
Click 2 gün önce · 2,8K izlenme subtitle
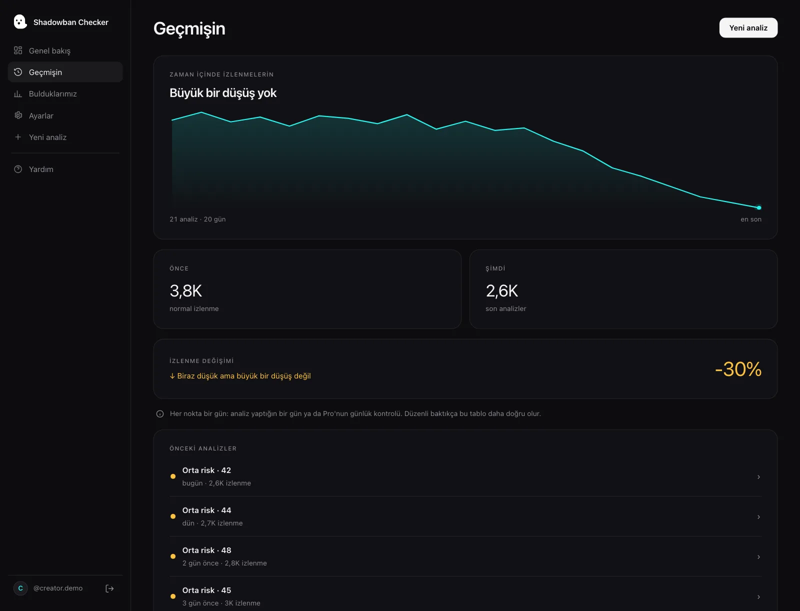tap(224, 563)
